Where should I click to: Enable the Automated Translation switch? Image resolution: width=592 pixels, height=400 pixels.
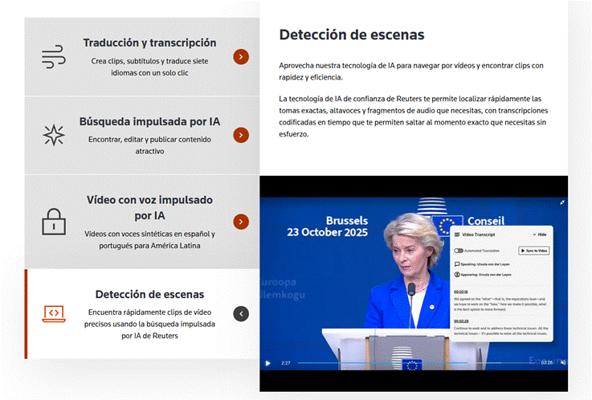pos(459,251)
